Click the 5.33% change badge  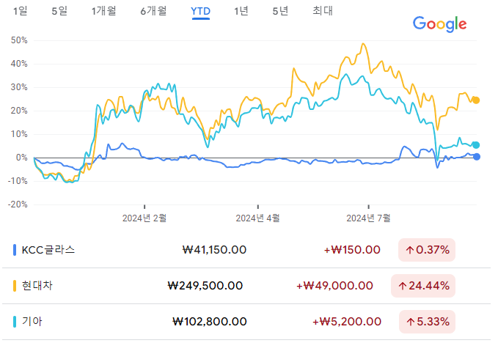click(427, 322)
